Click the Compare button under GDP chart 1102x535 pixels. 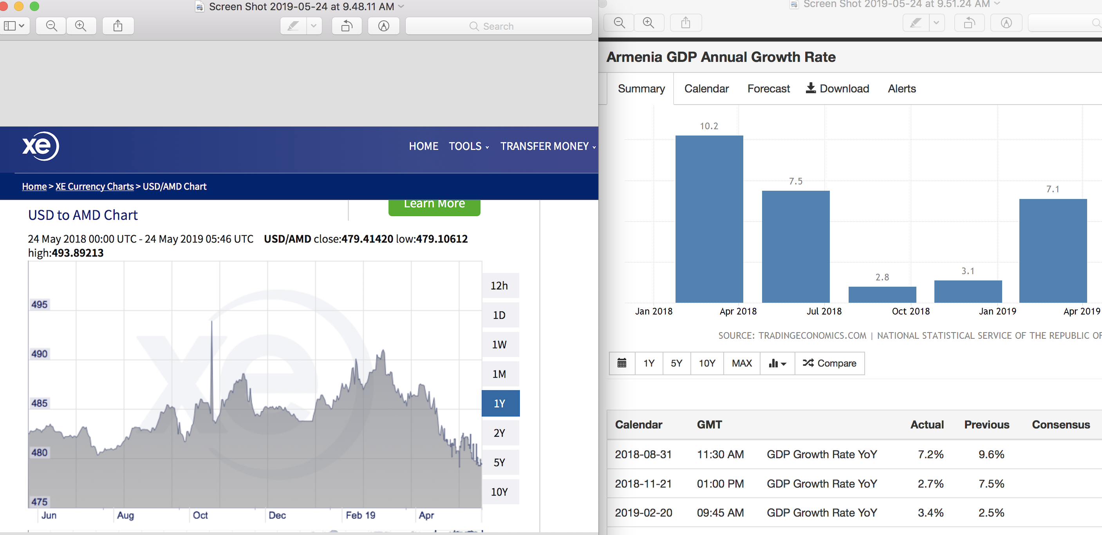pyautogui.click(x=829, y=363)
